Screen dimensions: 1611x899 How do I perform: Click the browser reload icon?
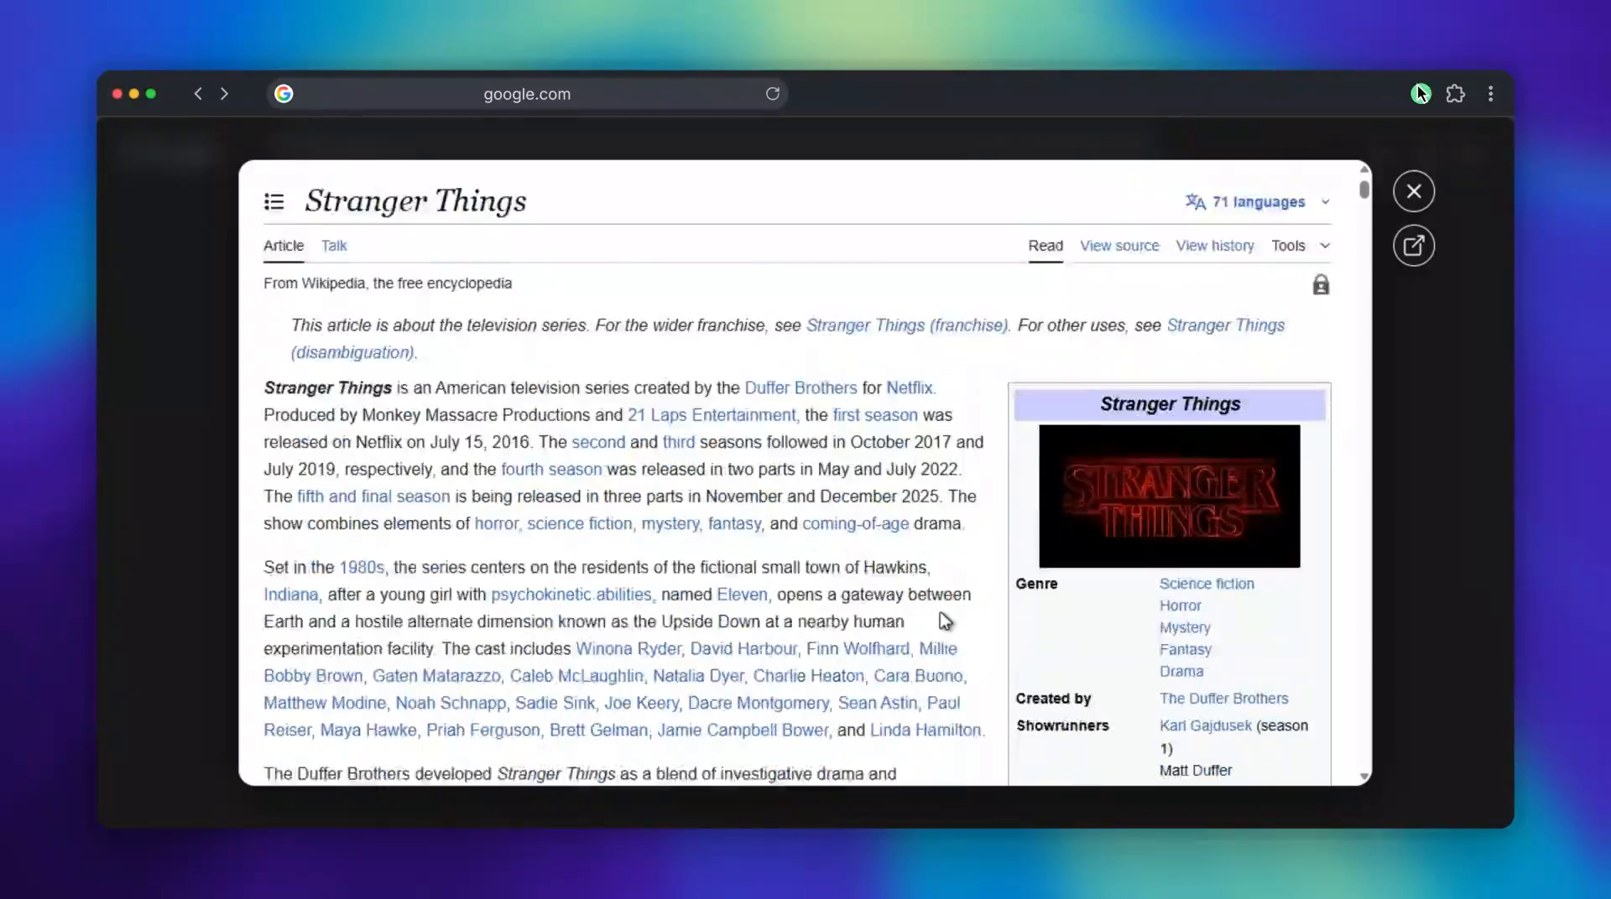coord(773,93)
